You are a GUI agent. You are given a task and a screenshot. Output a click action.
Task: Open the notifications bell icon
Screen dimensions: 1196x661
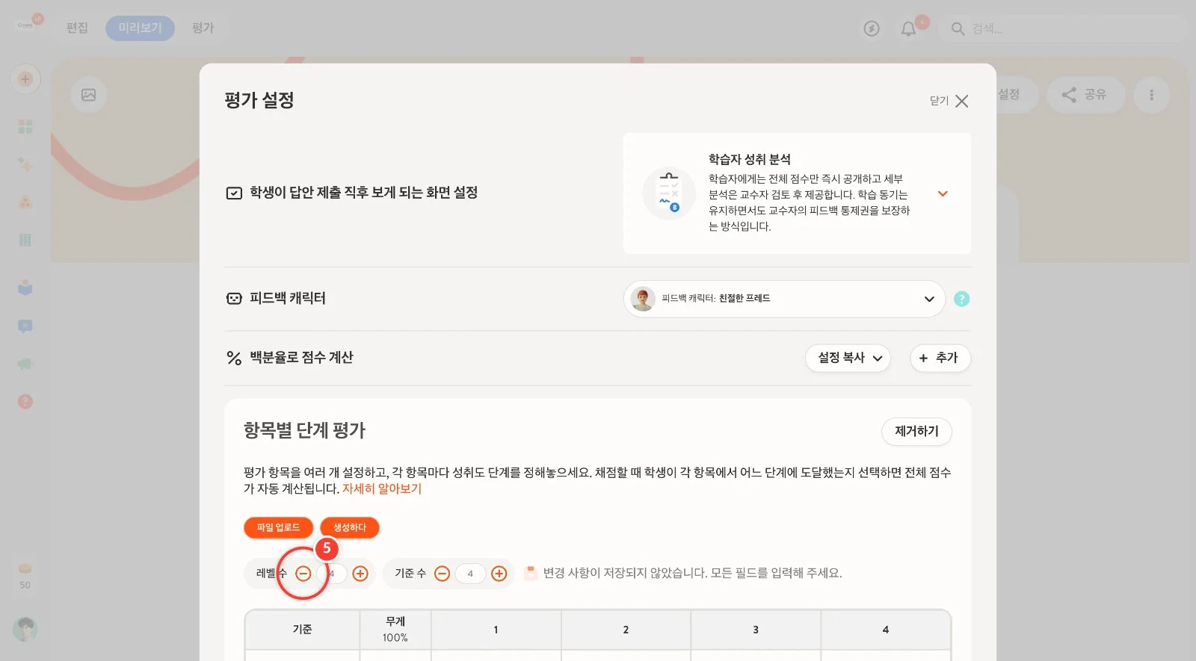coord(908,28)
